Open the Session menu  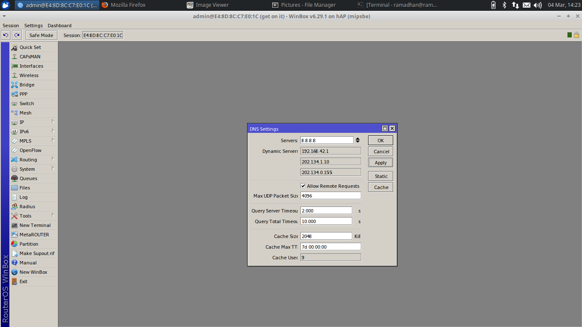click(x=11, y=26)
